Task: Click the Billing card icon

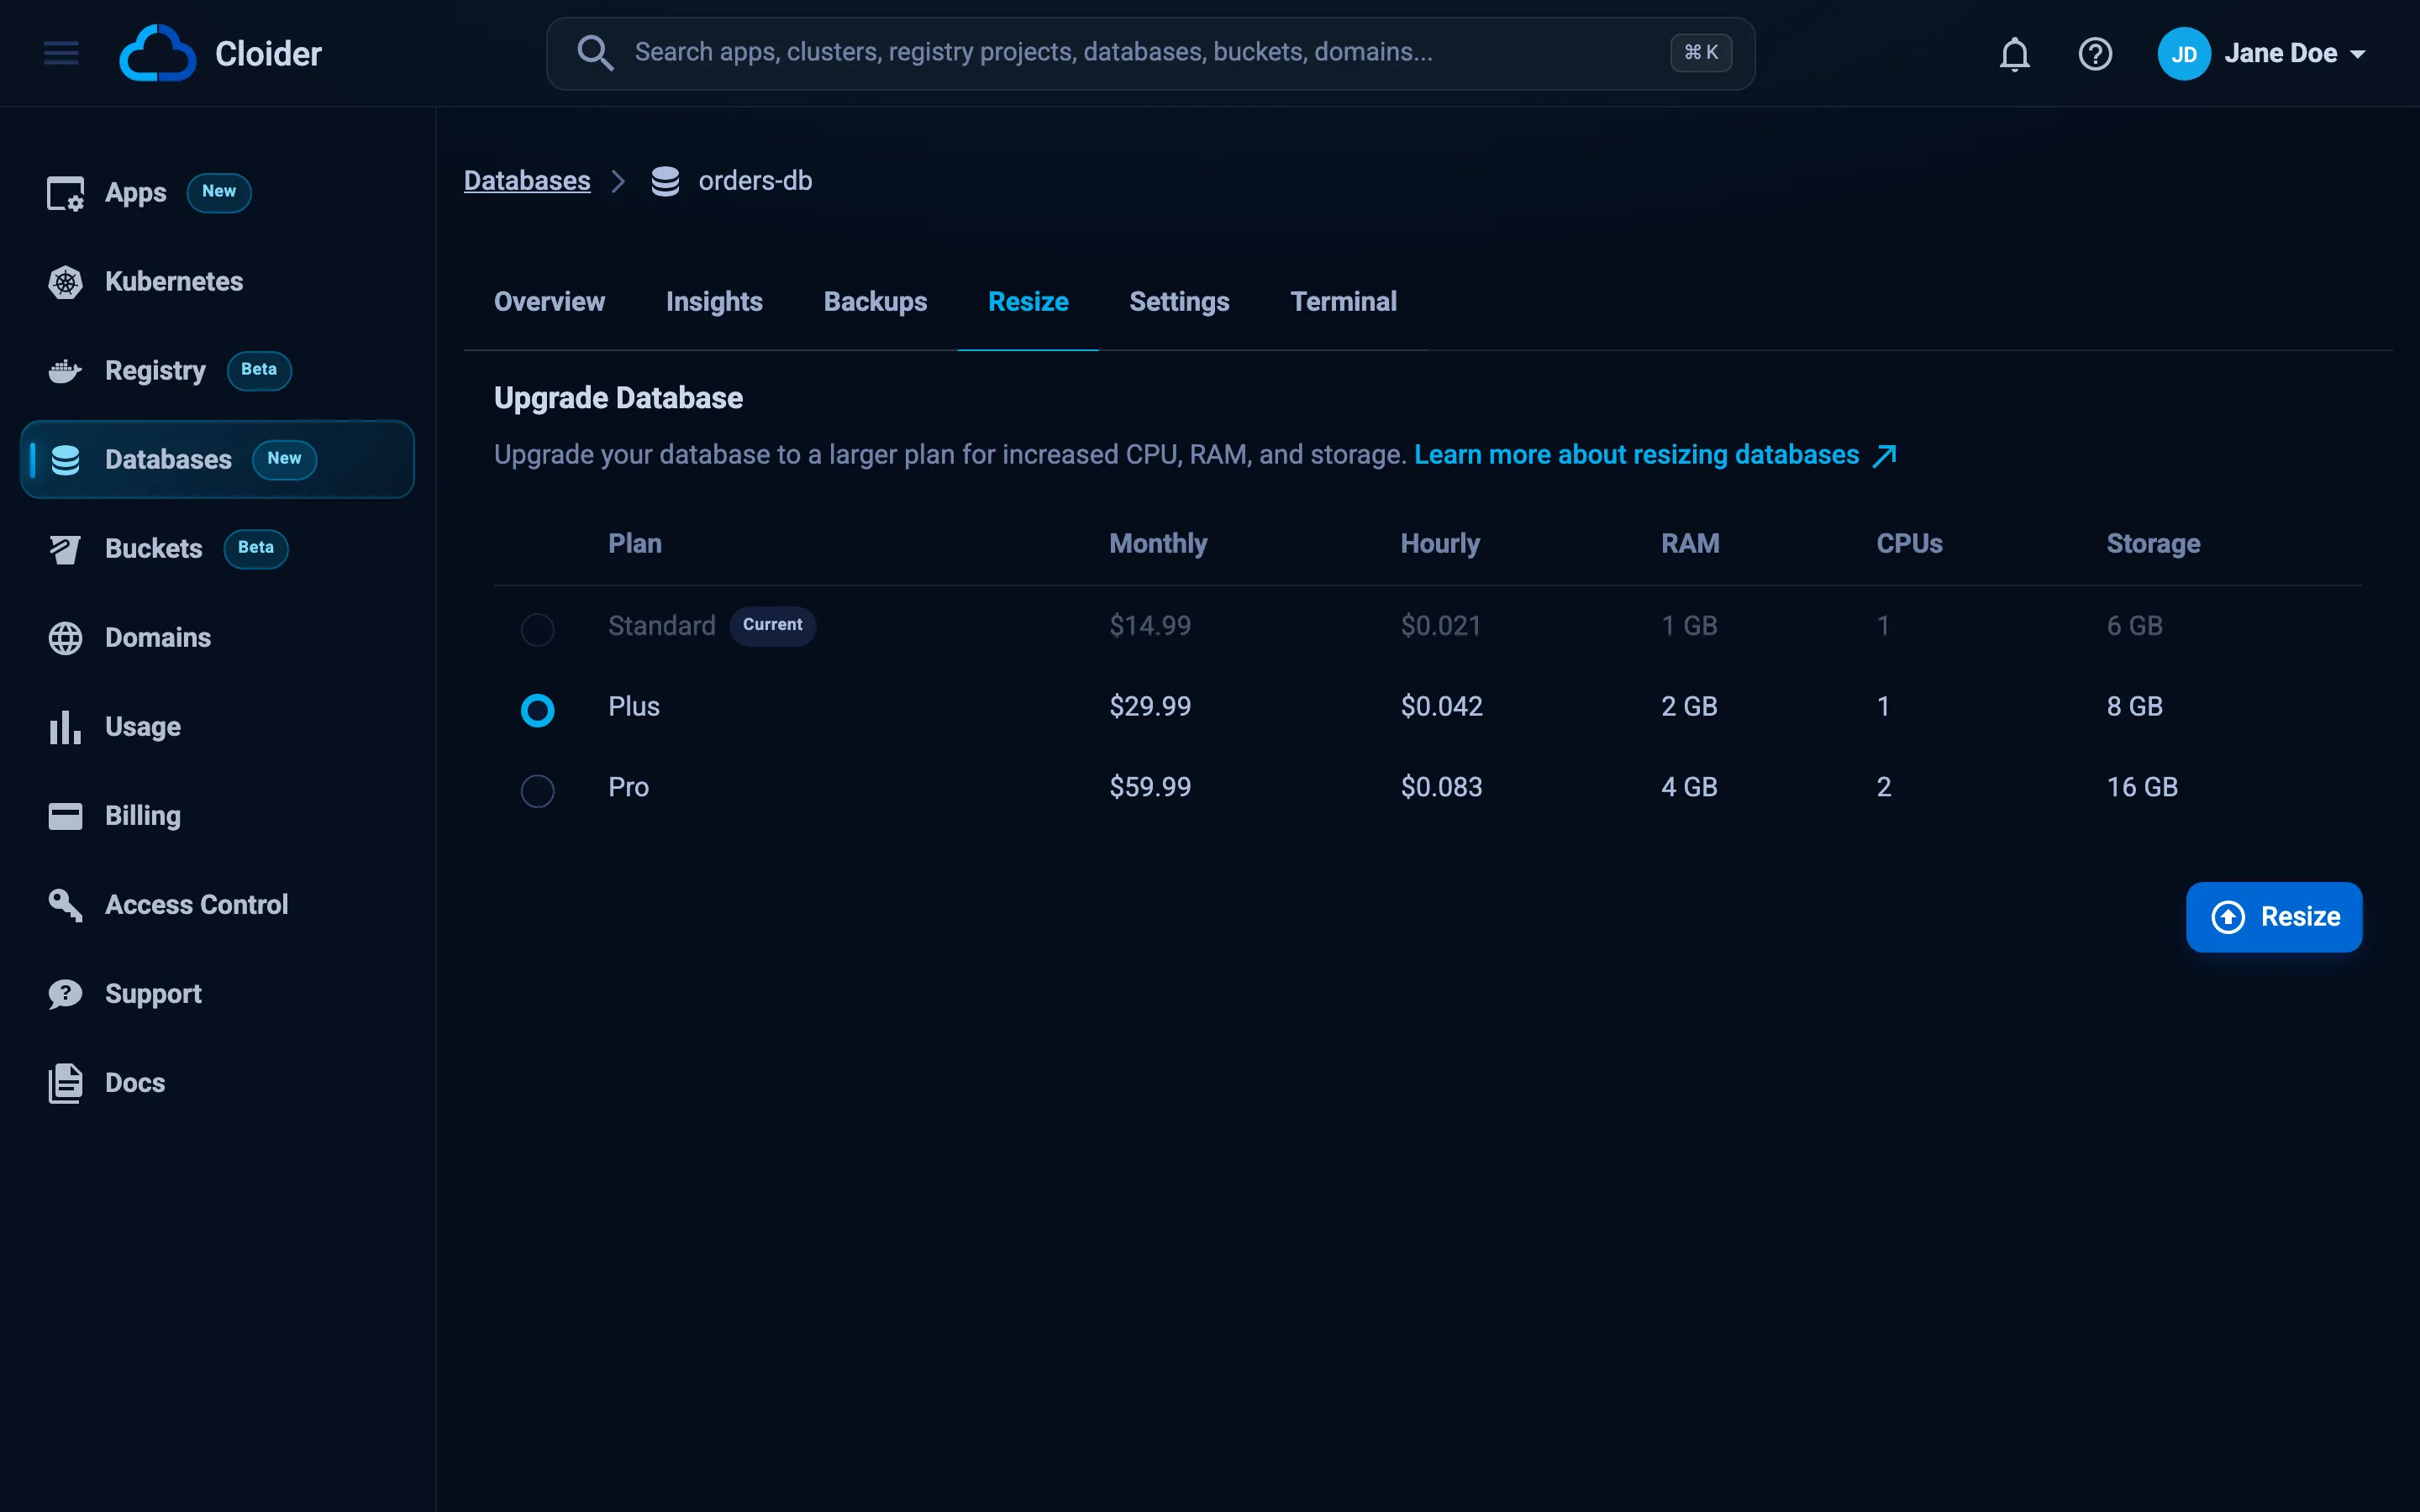Action: [x=66, y=816]
